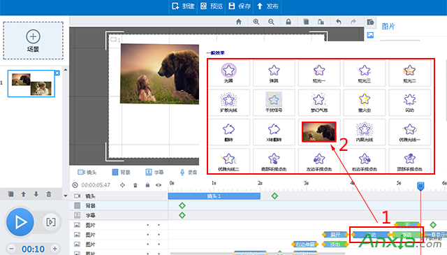
Task: Click the undo arrow icon
Action: tap(338, 22)
